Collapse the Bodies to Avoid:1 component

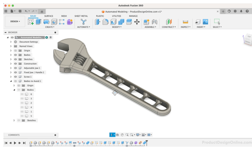(11, 81)
